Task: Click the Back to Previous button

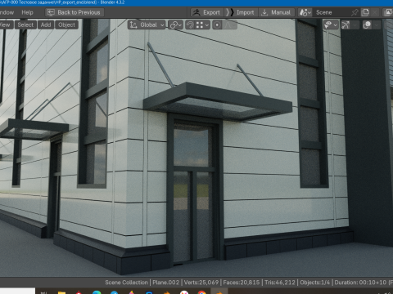Action: pos(75,12)
